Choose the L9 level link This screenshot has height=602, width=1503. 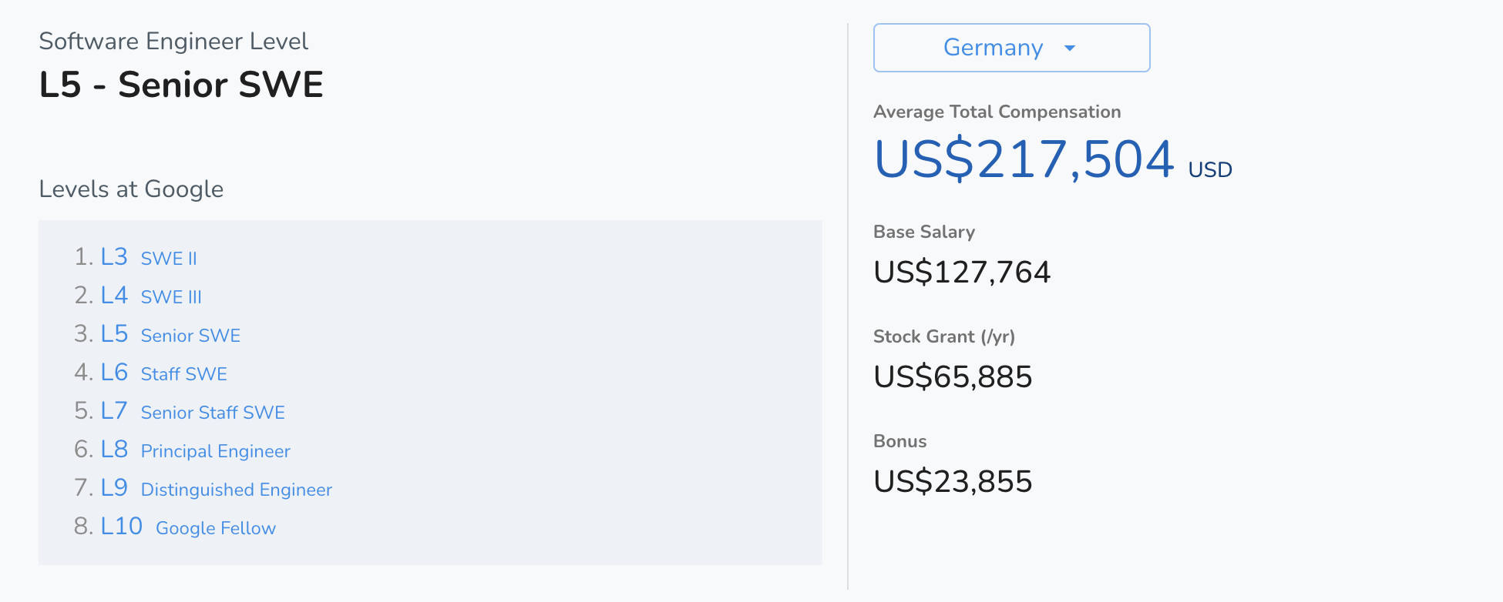click(114, 488)
